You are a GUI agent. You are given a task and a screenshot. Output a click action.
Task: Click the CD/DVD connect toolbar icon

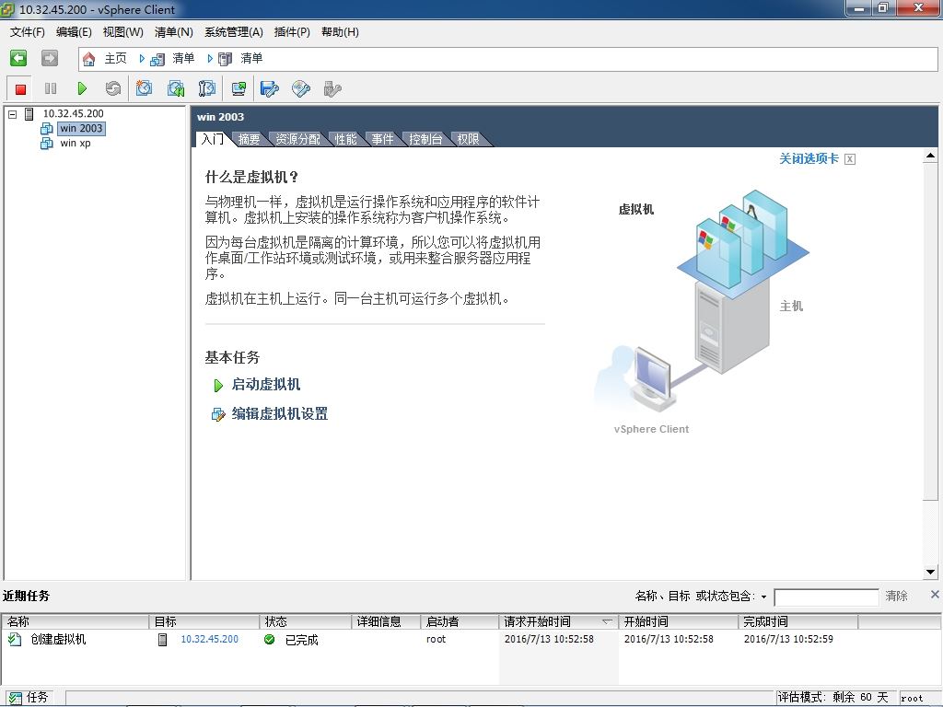pos(301,89)
